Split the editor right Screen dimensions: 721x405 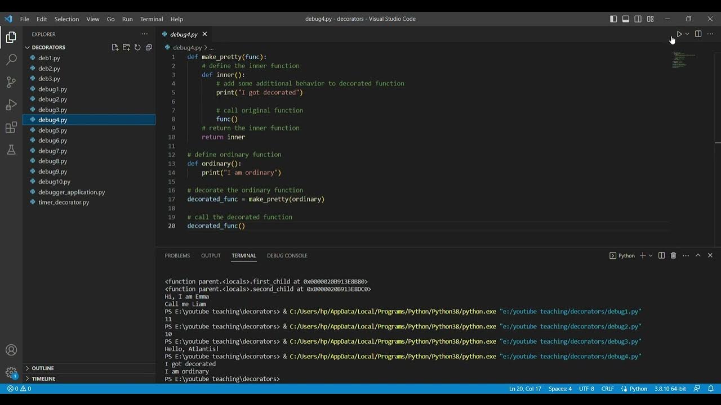click(698, 34)
